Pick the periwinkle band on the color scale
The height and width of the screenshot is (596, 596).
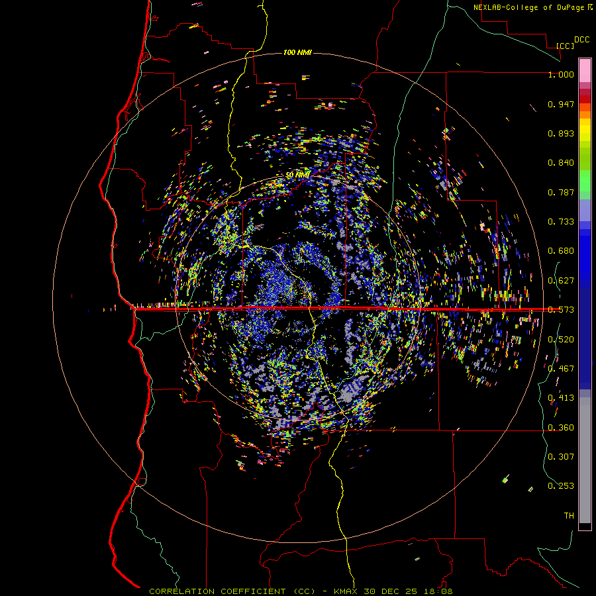click(x=585, y=210)
